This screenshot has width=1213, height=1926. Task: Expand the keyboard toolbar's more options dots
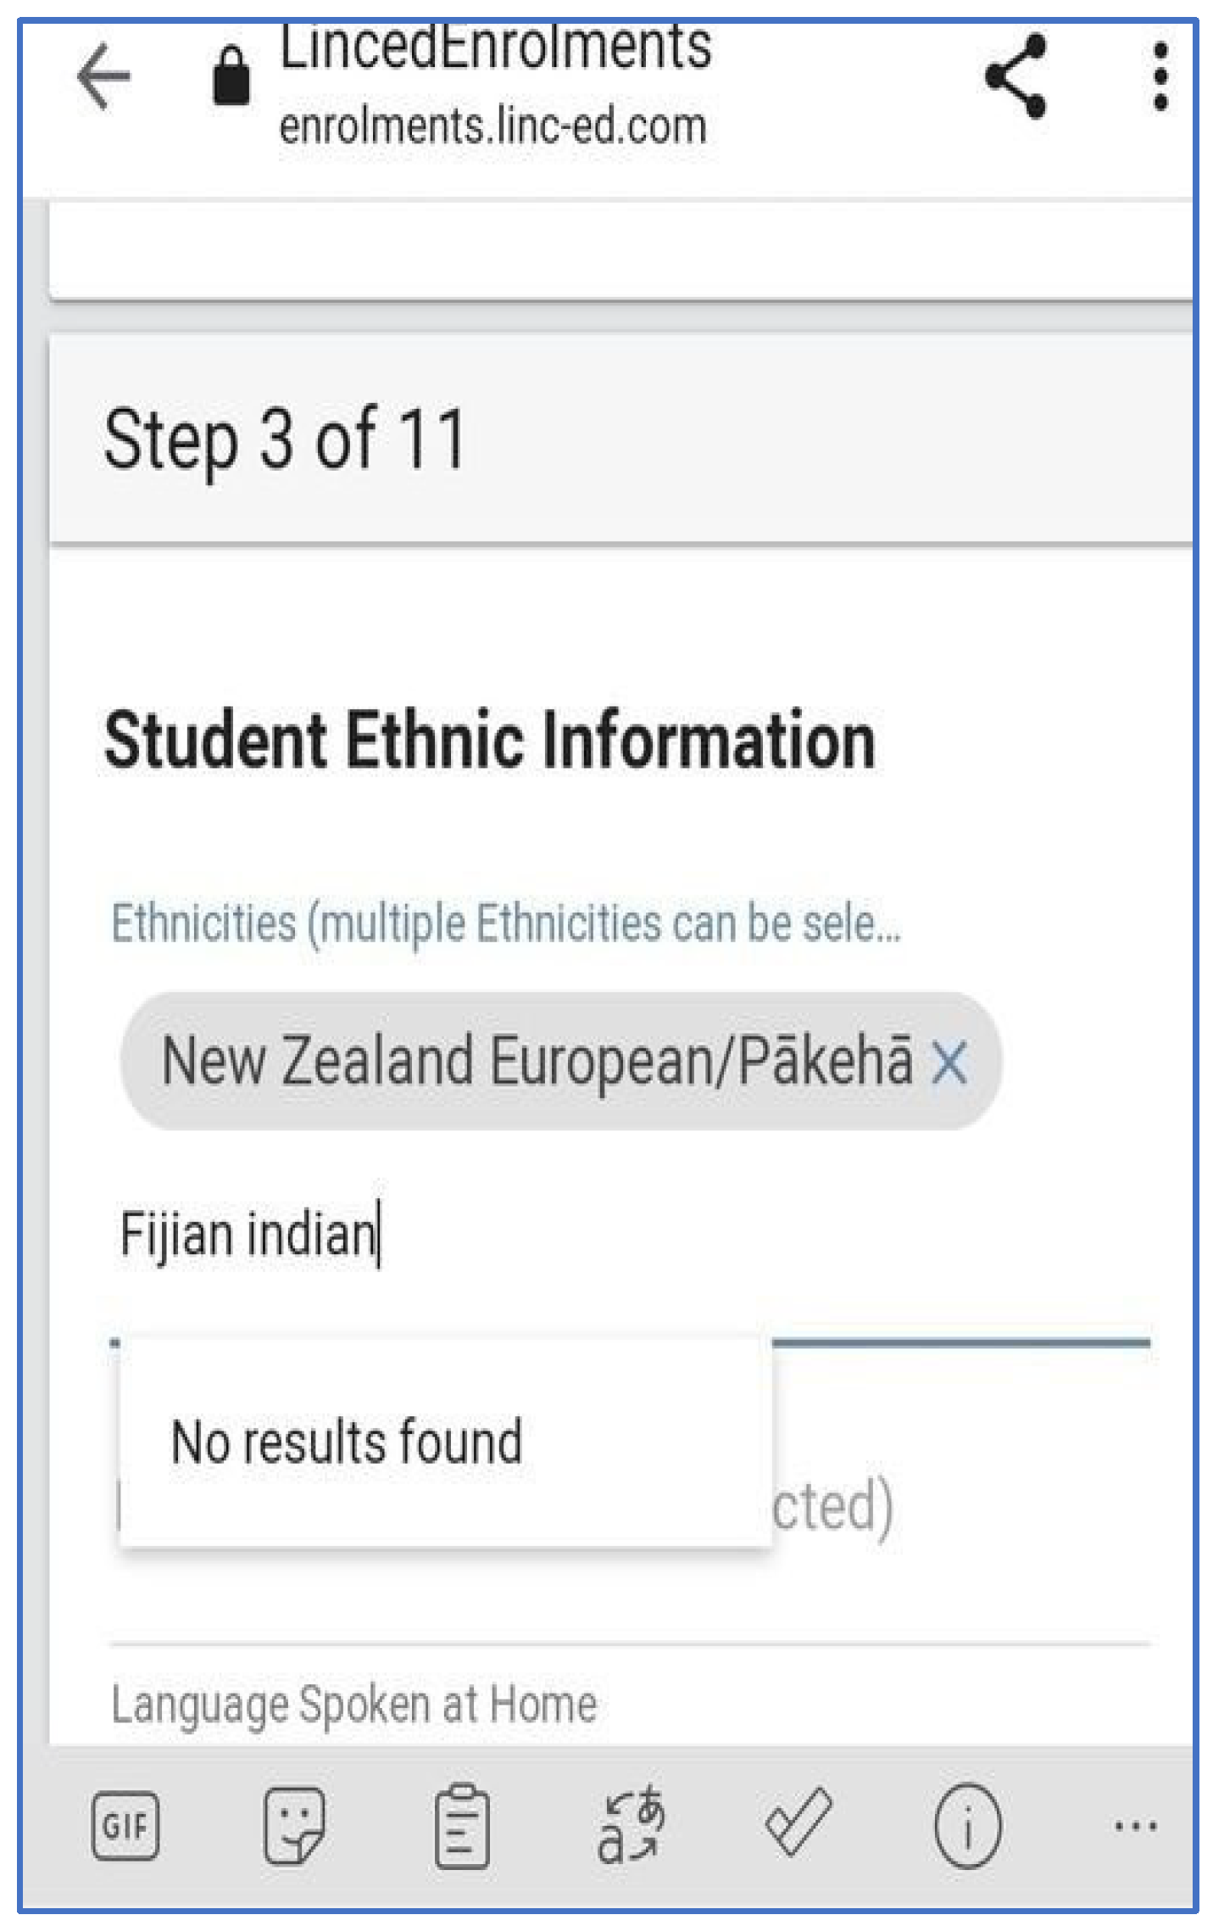pyautogui.click(x=1136, y=1826)
